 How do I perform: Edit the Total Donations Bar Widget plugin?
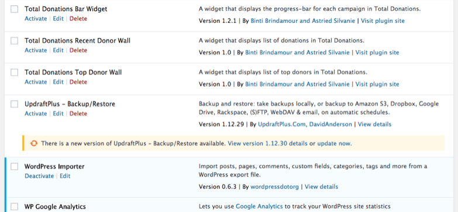(58, 18)
